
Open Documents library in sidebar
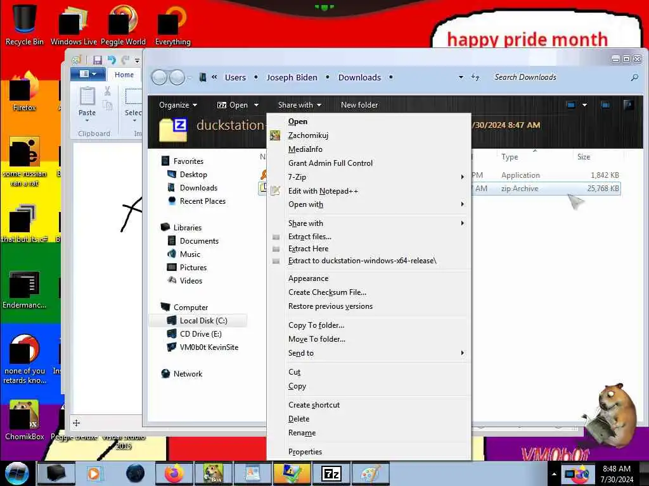(x=199, y=241)
